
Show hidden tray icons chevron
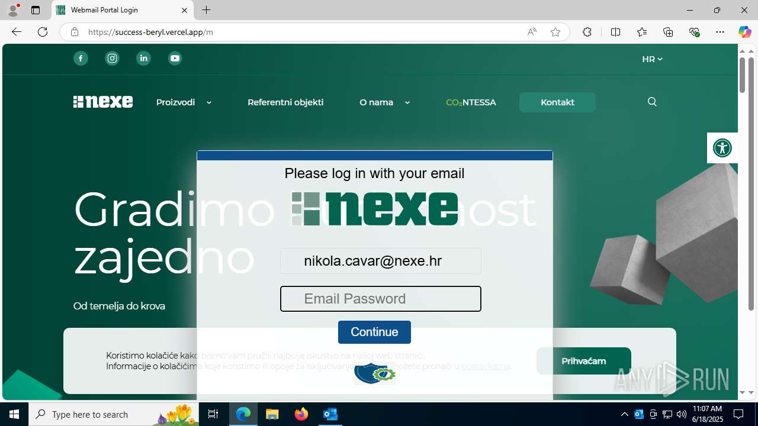624,414
